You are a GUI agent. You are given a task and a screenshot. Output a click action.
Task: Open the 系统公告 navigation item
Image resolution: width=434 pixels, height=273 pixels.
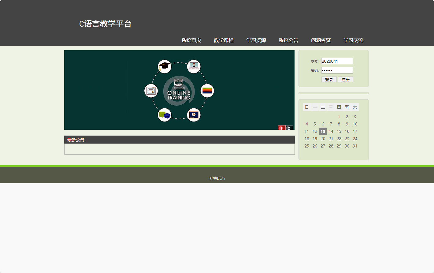point(288,40)
